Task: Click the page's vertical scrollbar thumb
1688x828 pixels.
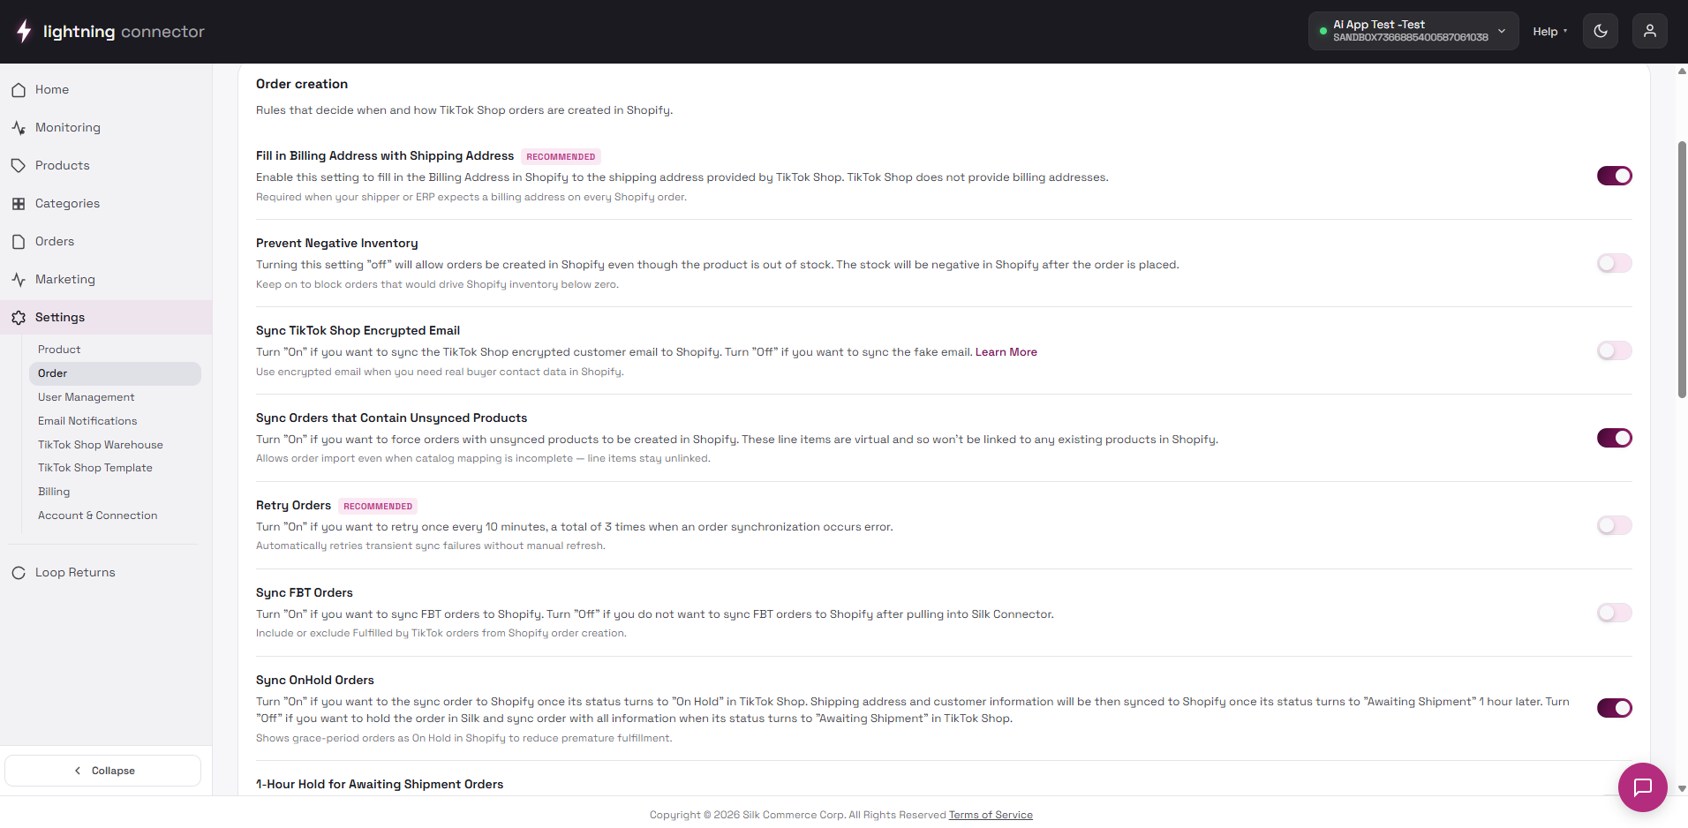Action: coord(1682,269)
